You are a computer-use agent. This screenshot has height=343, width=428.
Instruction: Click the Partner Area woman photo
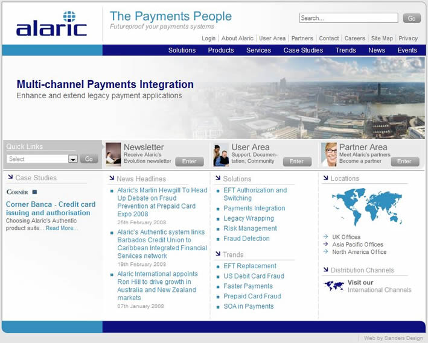coord(329,154)
